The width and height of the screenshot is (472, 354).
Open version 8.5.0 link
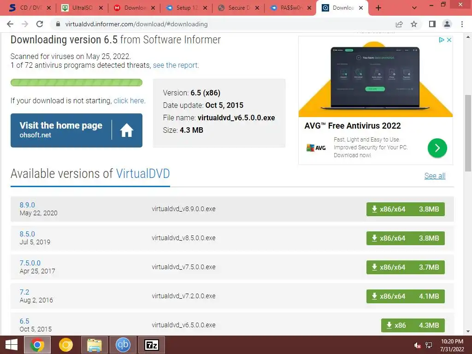coord(27,234)
